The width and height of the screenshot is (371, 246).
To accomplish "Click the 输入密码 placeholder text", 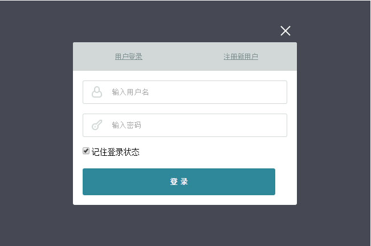I will click(127, 125).
